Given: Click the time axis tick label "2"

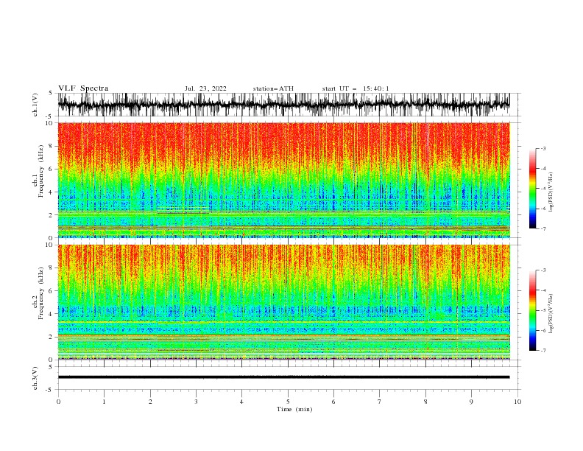Looking at the screenshot, I should tap(150, 402).
